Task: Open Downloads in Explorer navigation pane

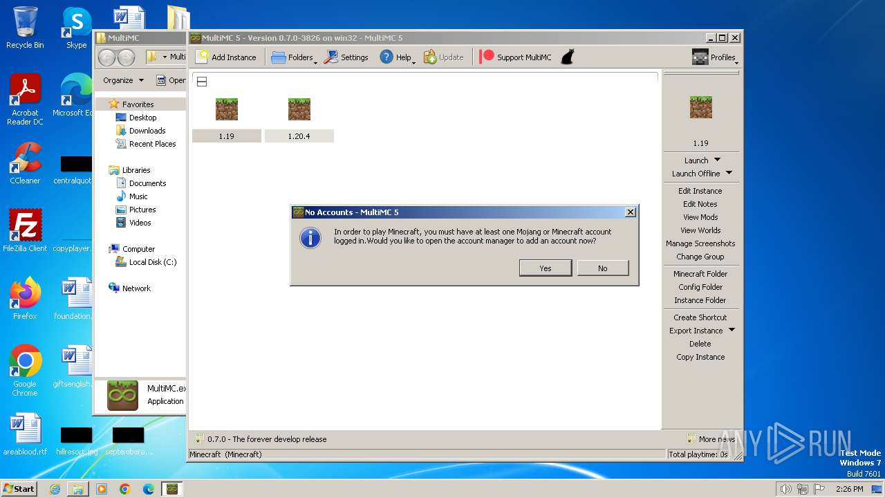Action: pyautogui.click(x=147, y=131)
